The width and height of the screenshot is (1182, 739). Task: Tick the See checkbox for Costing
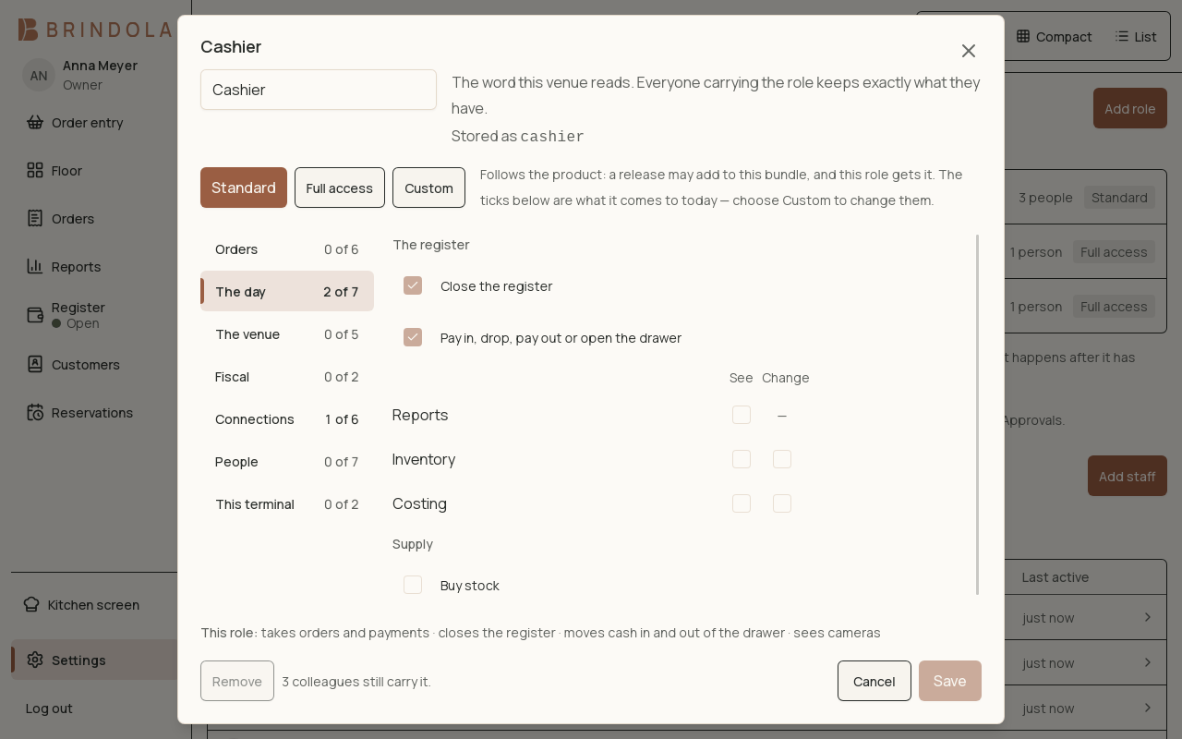[x=742, y=503]
